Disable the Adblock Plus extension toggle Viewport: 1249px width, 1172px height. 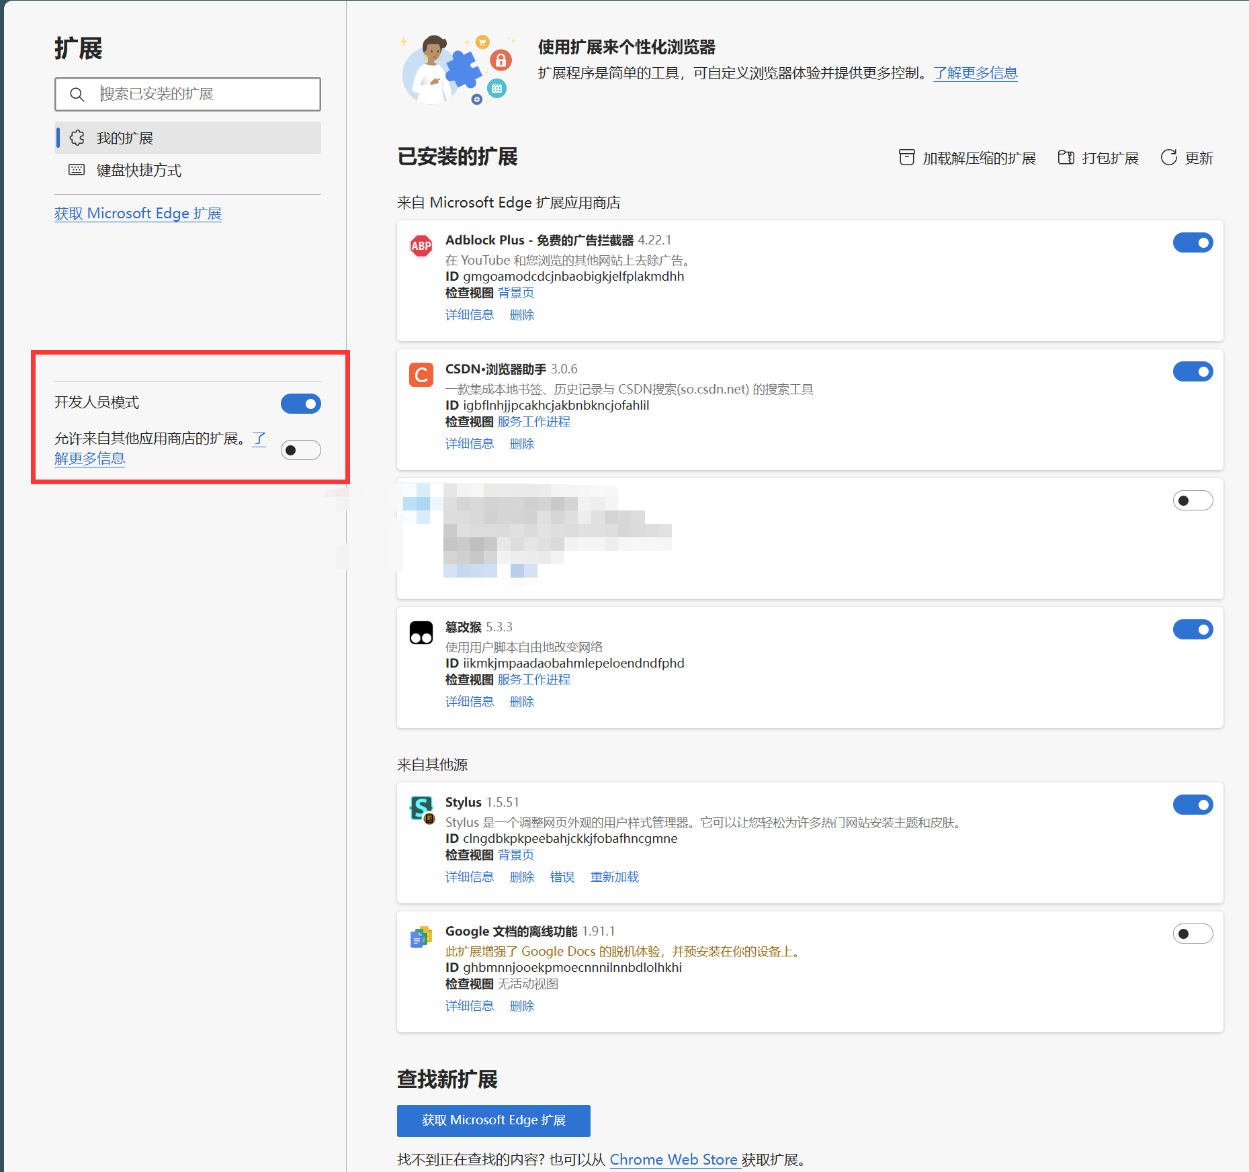point(1193,242)
